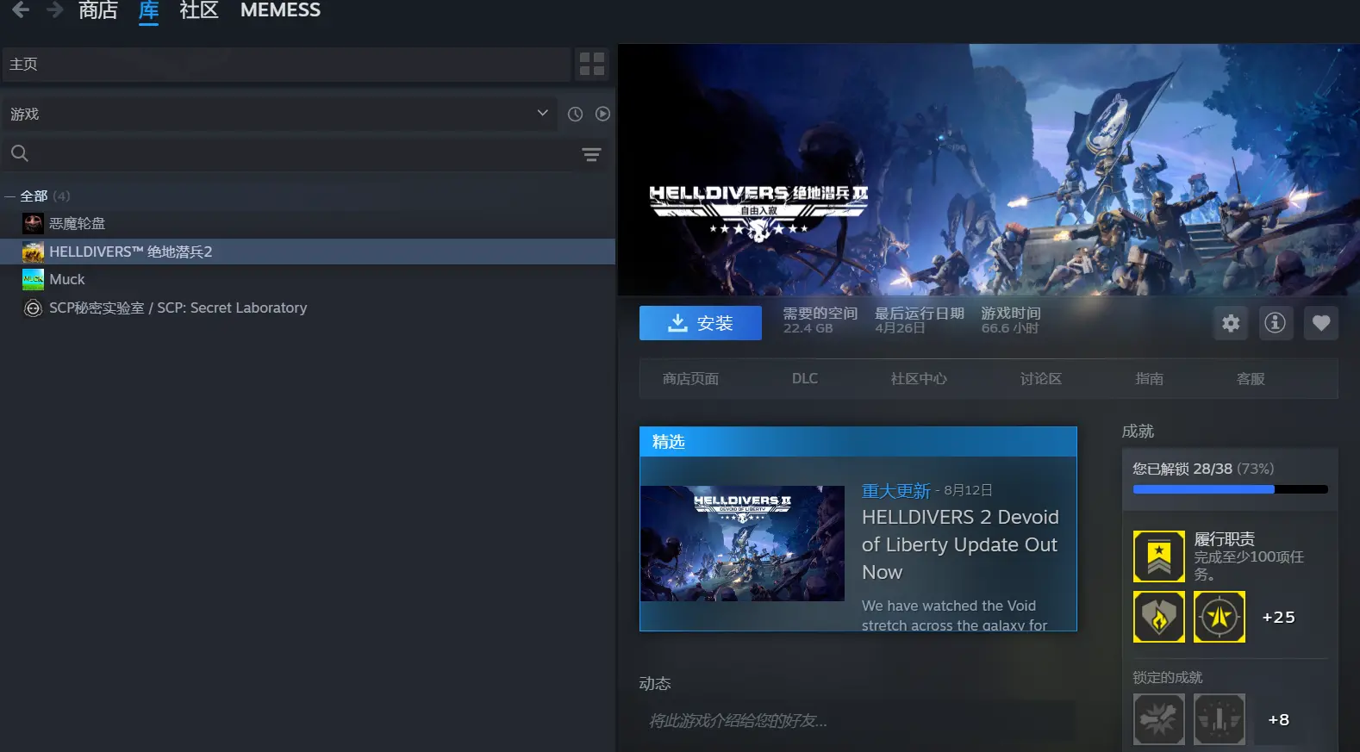Image resolution: width=1360 pixels, height=752 pixels.
Task: Open the 商店页面 link
Action: [x=690, y=379]
